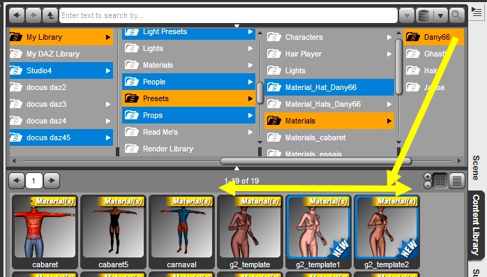Click the magnifier search icon
Screen dimensions: 487x277
click(x=456, y=15)
